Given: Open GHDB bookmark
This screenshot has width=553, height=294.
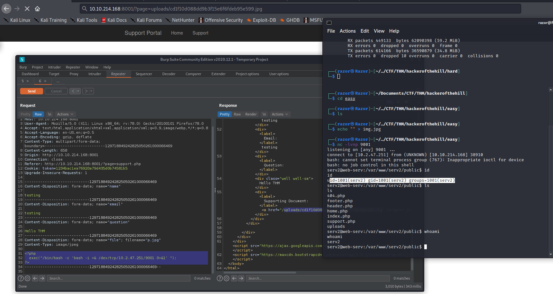Looking at the screenshot, I should [x=290, y=20].
